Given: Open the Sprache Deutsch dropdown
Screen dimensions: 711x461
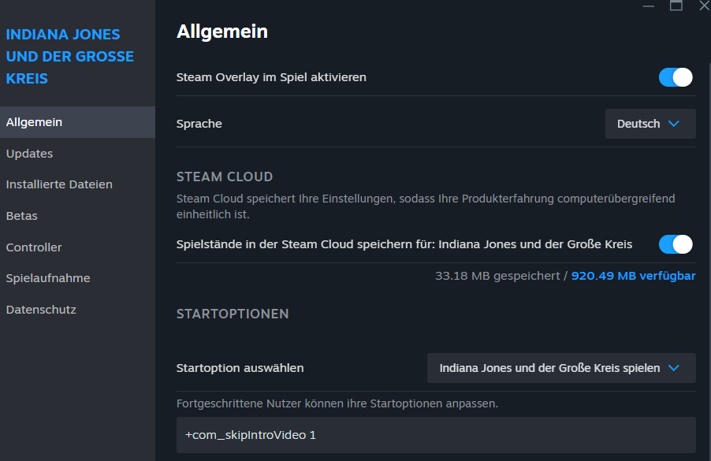Looking at the screenshot, I should click(x=650, y=124).
